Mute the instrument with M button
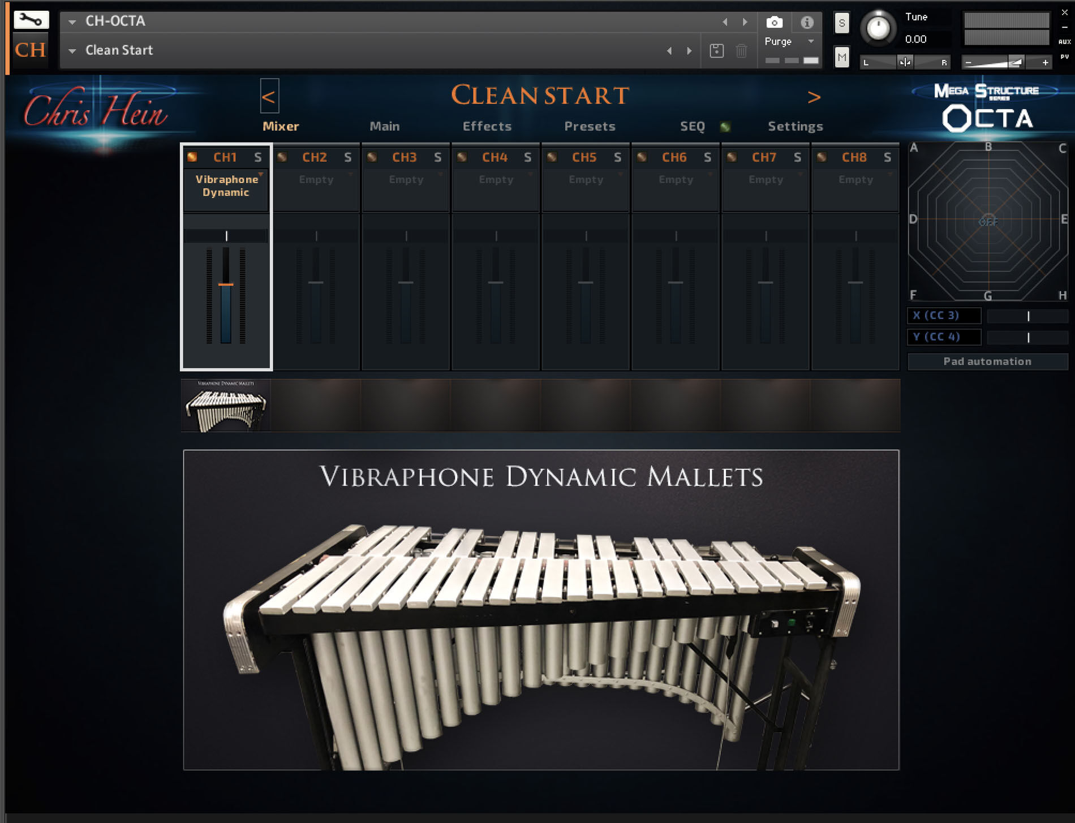This screenshot has width=1075, height=823. [x=841, y=57]
